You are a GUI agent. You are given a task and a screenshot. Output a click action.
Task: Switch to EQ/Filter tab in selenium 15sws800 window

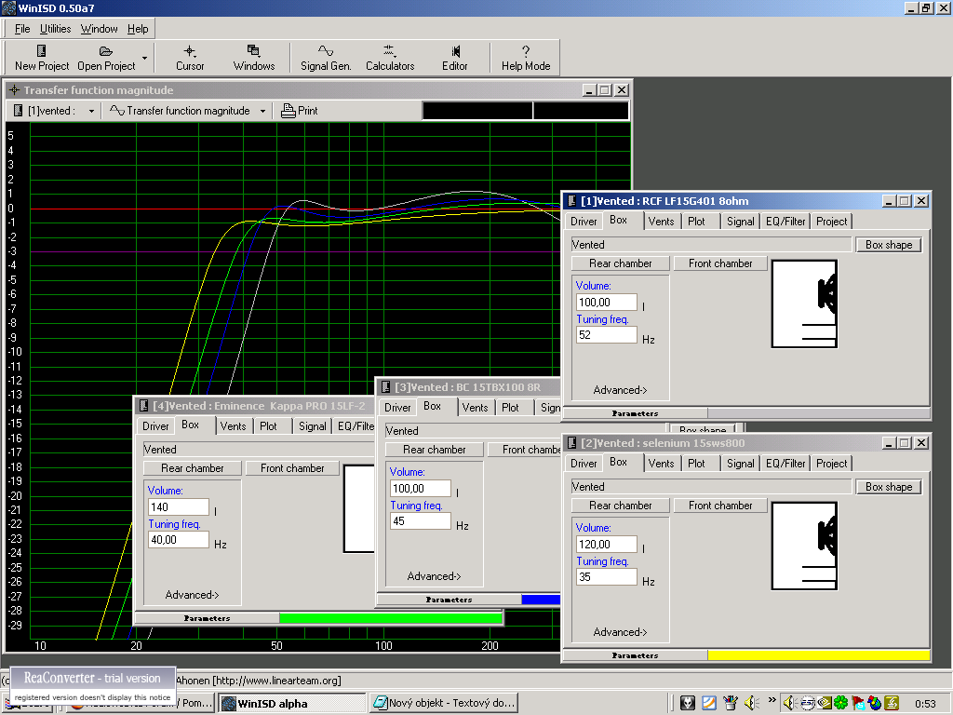click(x=785, y=464)
